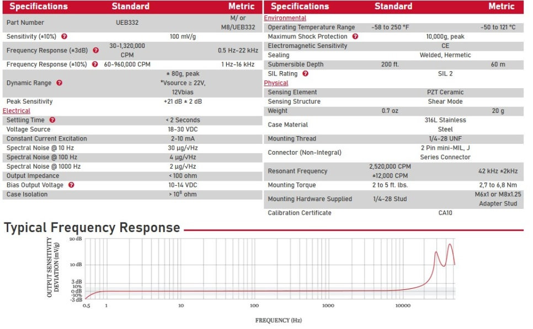
Task: Click the 42 kHz ±2kHz value
Action: coord(498,171)
